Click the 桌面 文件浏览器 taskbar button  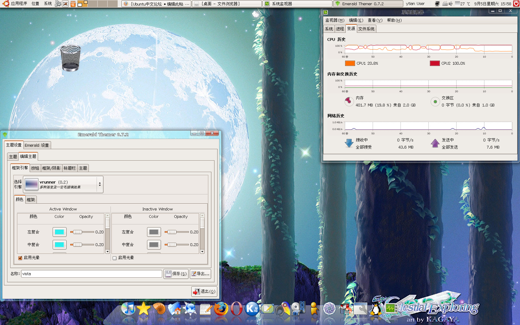point(227,4)
